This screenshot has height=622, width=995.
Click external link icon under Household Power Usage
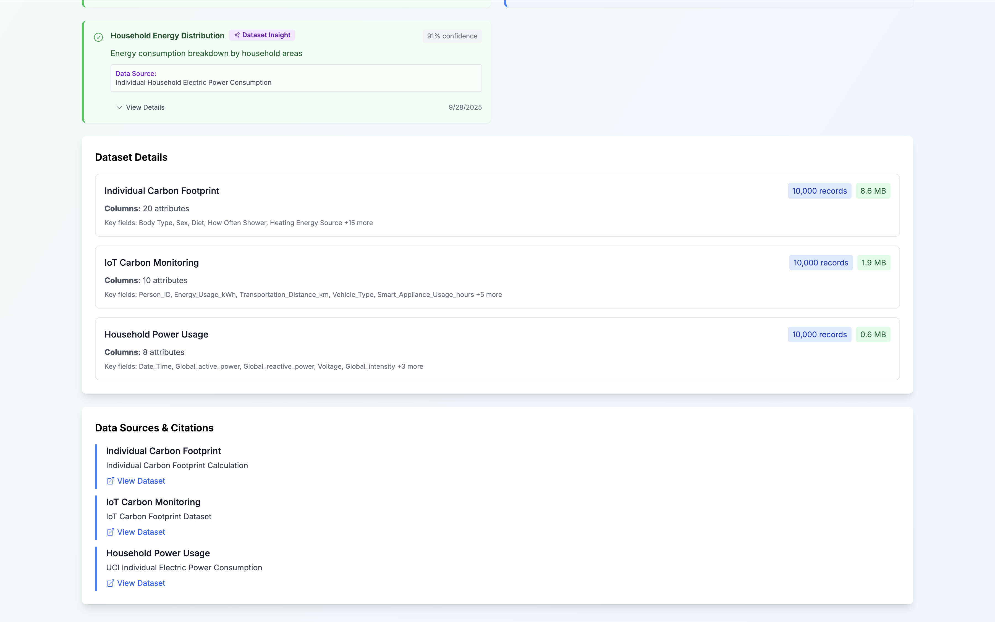click(110, 583)
